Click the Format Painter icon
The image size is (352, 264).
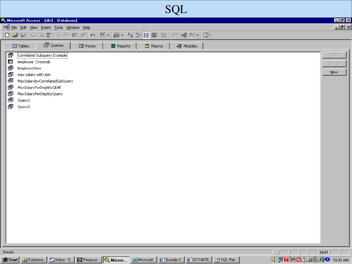tap(83, 35)
